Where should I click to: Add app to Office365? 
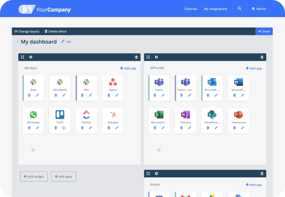[254, 68]
